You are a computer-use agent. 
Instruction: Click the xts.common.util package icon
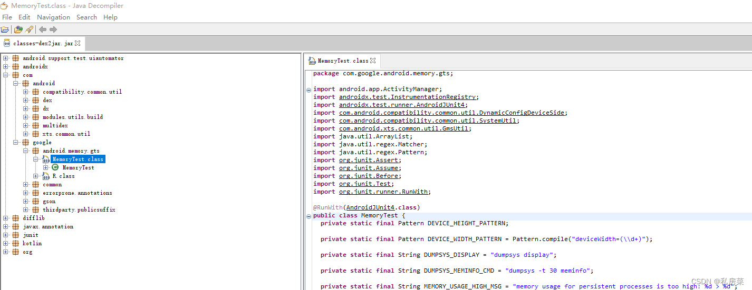(x=35, y=134)
